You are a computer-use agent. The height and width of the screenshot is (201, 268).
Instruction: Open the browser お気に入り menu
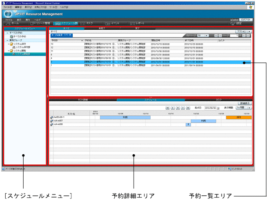point(41,7)
